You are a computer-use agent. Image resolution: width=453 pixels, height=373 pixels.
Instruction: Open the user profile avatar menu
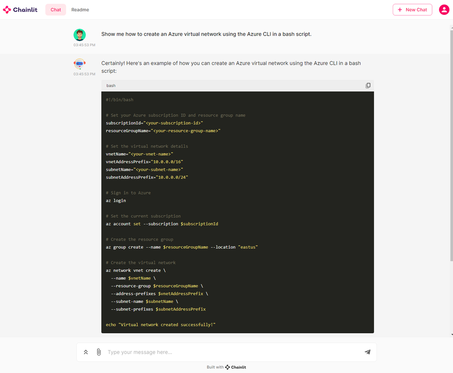444,10
